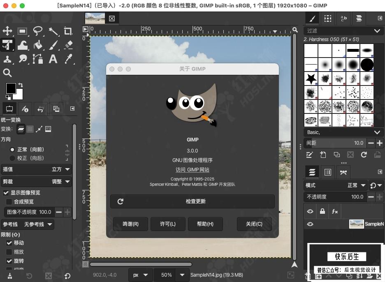Select the Zoom magnifier tool
Viewport: 385px width, 282px height.
7,73
